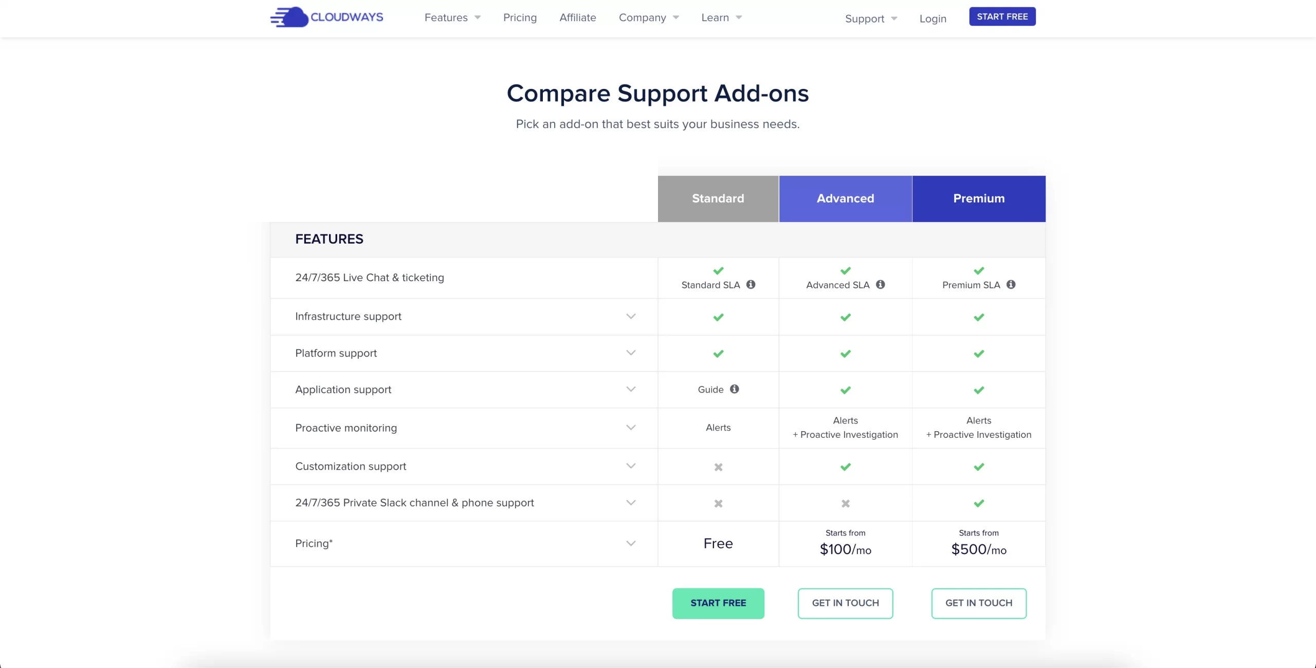Viewport: 1316px width, 668px height.
Task: Click the info icon next to Guide
Action: (735, 389)
